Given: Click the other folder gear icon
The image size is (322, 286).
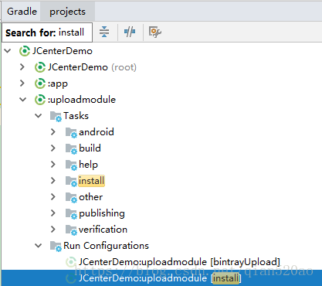Looking at the screenshot, I should 71,198.
